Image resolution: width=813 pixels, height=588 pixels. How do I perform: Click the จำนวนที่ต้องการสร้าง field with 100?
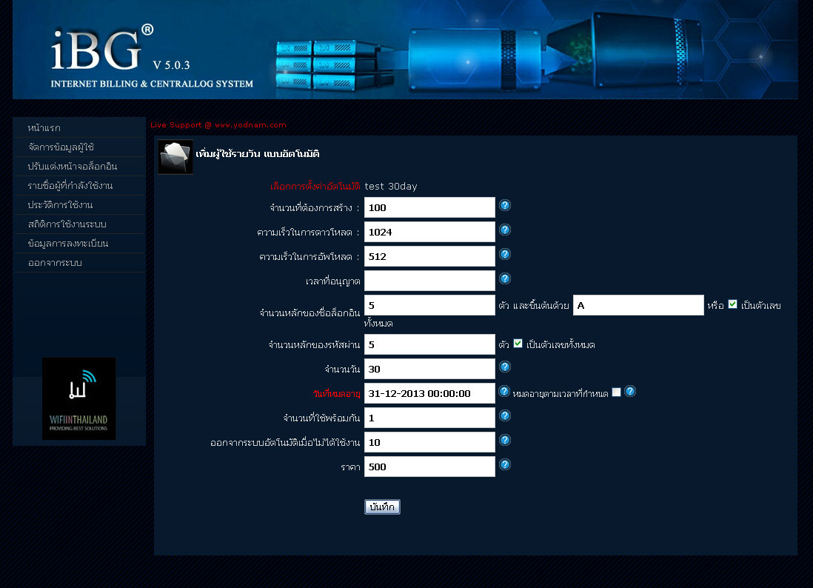(x=430, y=207)
